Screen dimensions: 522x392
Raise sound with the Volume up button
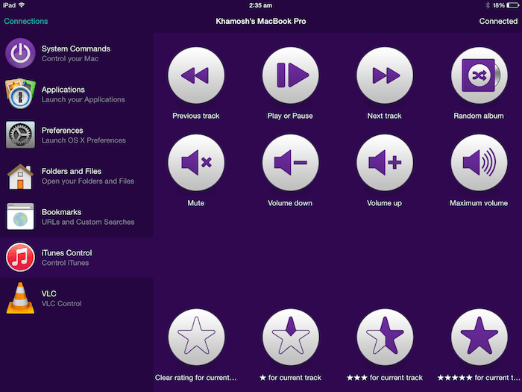(385, 163)
